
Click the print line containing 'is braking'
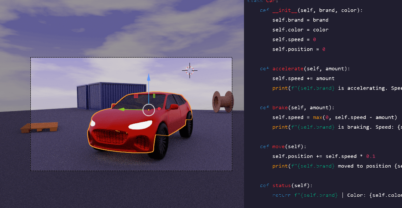pos(337,127)
